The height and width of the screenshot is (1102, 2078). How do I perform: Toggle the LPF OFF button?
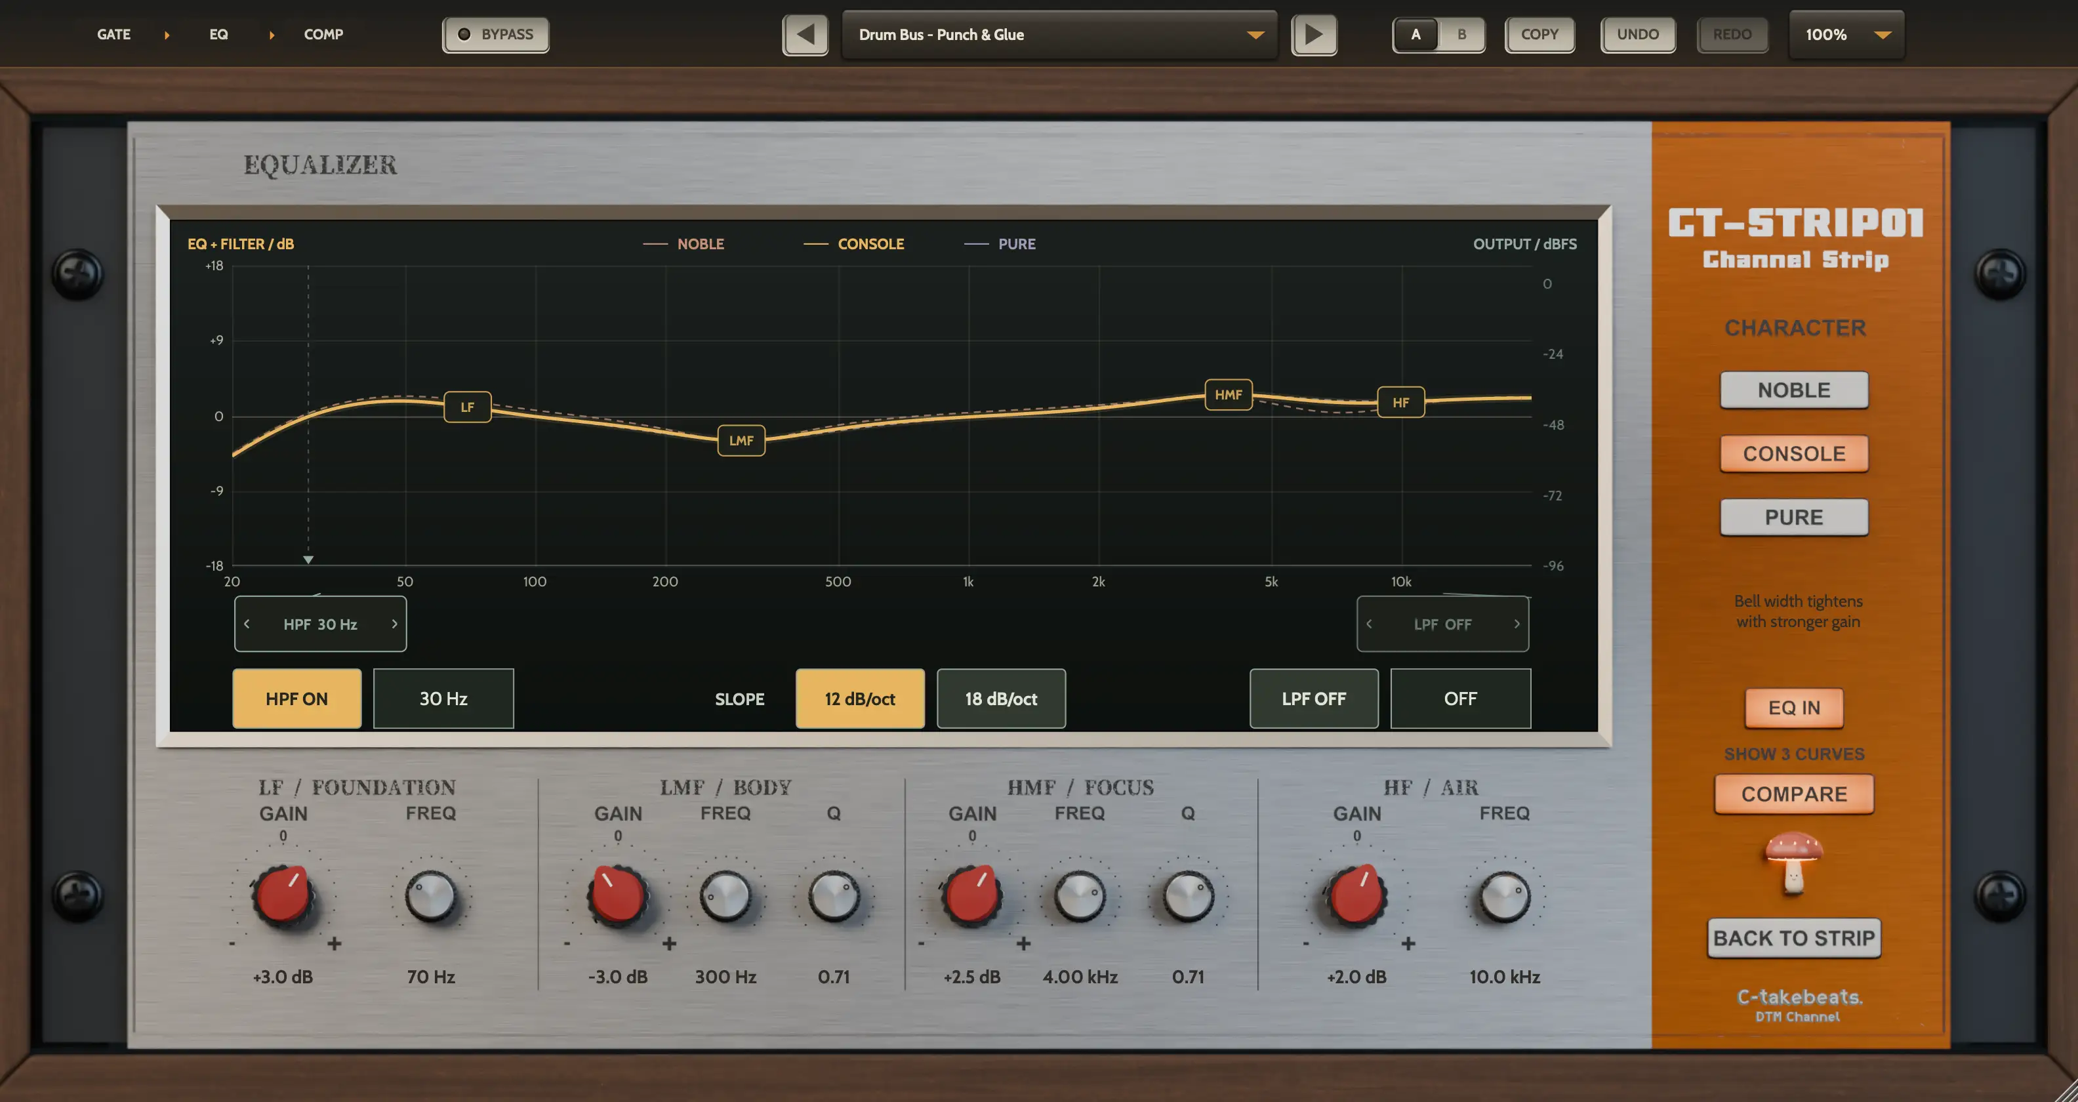click(x=1314, y=699)
